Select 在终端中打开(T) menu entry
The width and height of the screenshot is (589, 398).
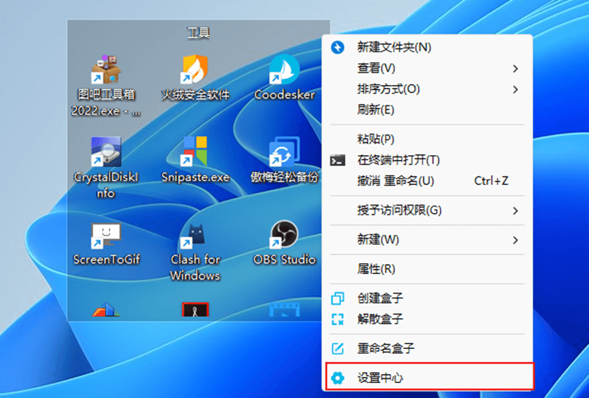click(x=398, y=160)
